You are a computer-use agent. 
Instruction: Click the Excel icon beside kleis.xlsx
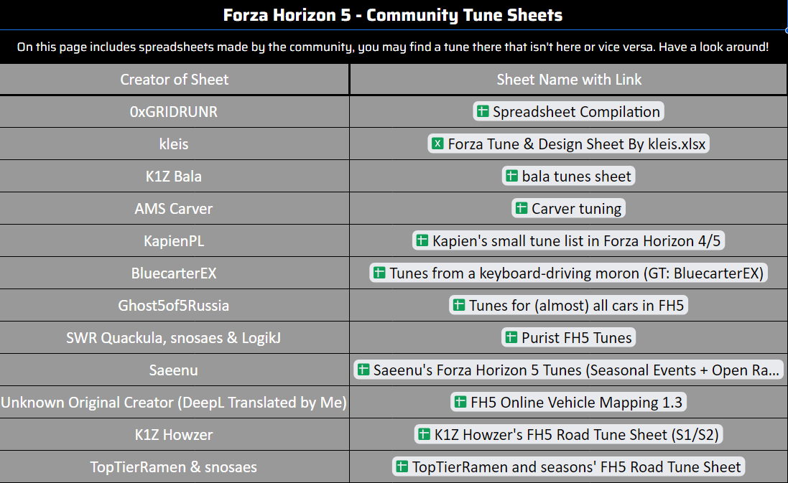[x=437, y=144]
